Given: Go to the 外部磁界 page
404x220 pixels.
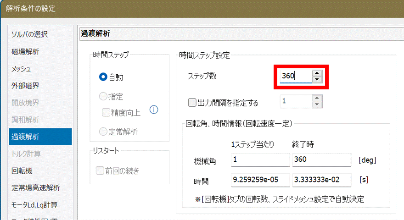Looking at the screenshot, I should tap(25, 86).
